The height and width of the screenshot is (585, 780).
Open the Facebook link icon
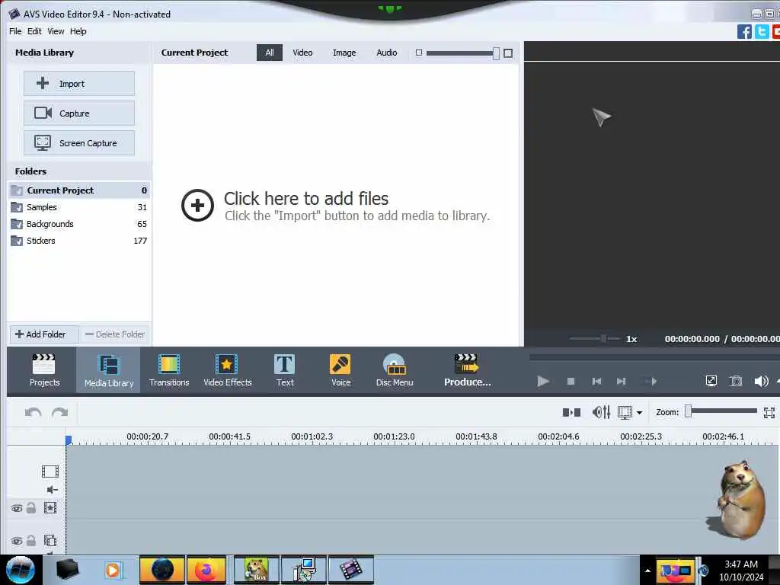point(744,31)
